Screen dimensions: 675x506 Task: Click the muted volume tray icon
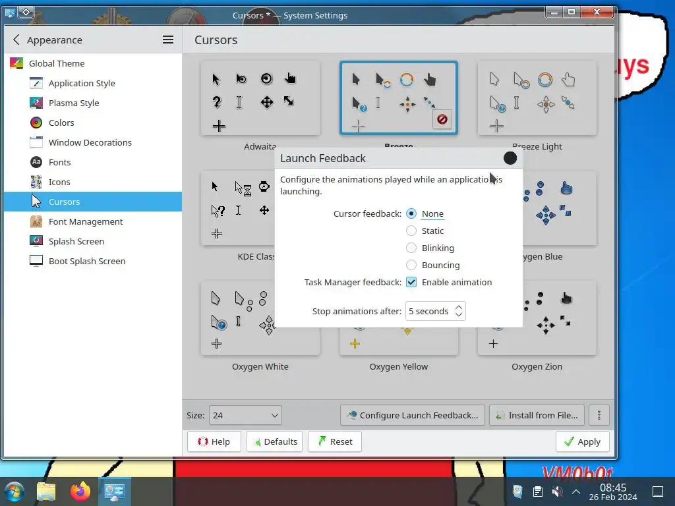click(557, 492)
